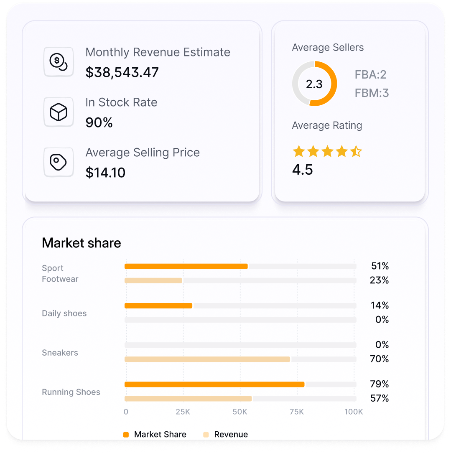This screenshot has width=451, height=453.
Task: Click the Running Shoes revenue bar
Action: 188,399
